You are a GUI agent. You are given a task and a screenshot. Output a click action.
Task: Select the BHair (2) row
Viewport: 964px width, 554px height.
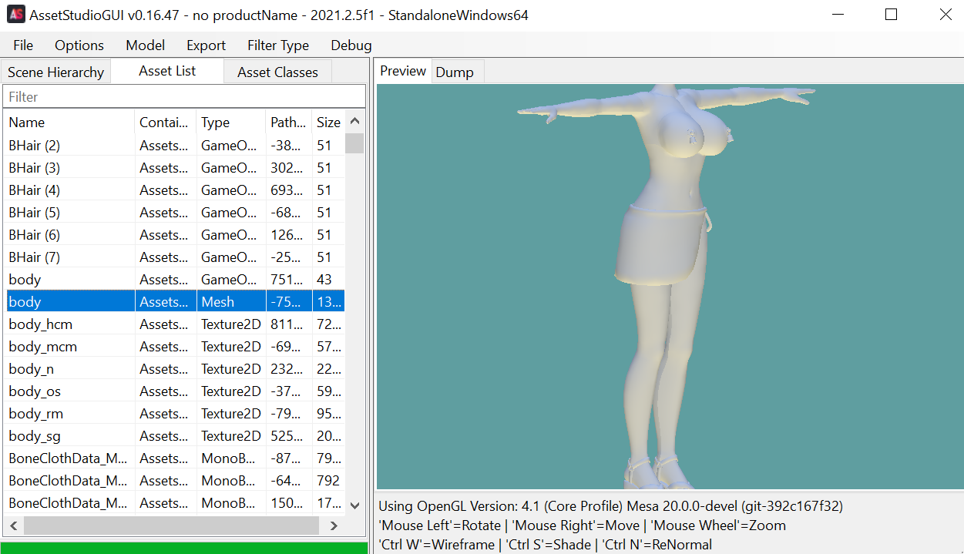tap(175, 146)
